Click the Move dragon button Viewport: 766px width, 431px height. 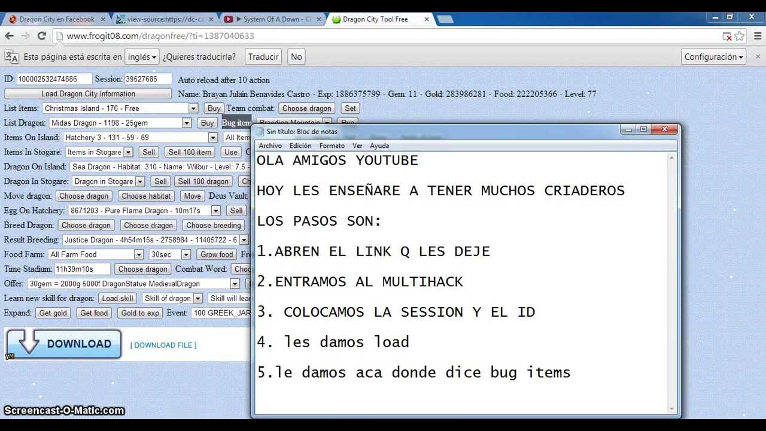click(192, 196)
